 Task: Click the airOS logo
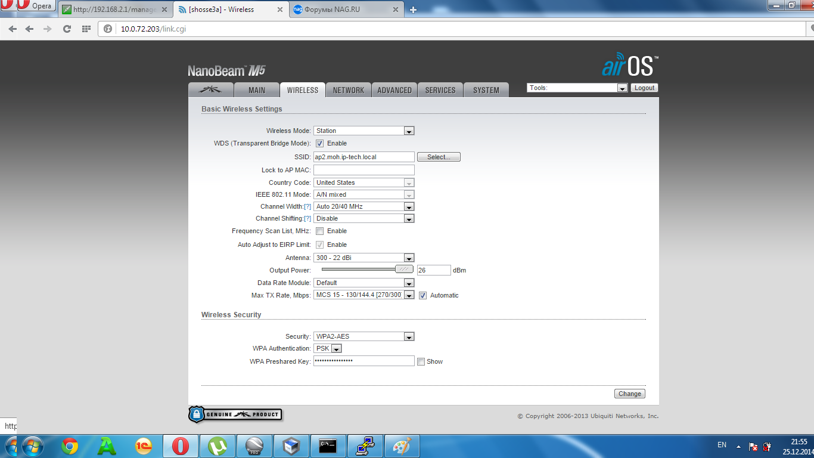tap(630, 66)
